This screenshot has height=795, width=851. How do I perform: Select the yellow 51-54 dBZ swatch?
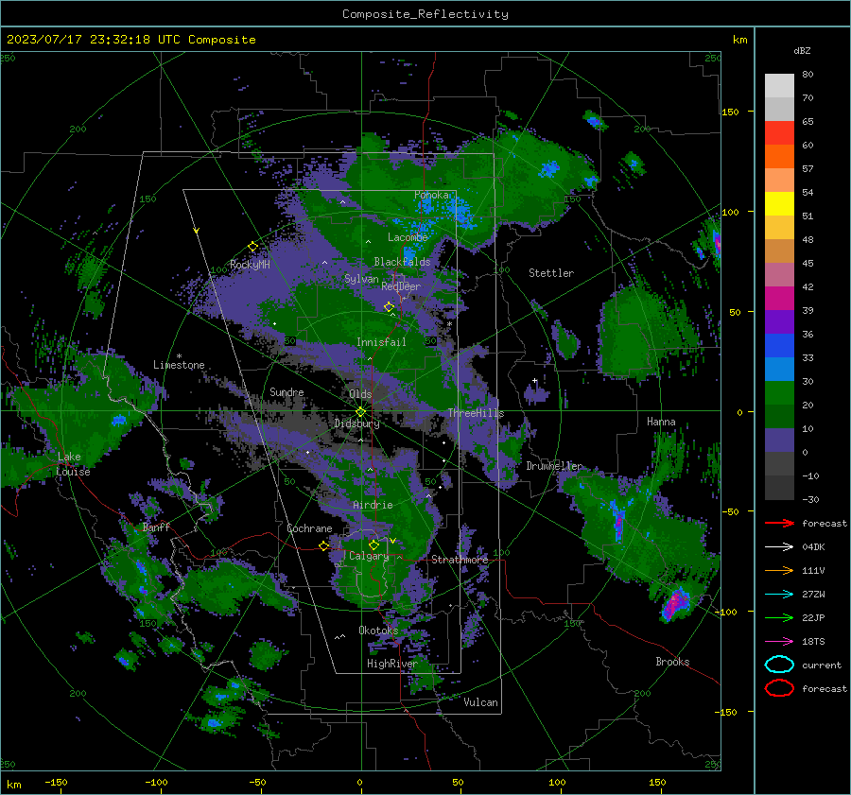click(x=779, y=204)
